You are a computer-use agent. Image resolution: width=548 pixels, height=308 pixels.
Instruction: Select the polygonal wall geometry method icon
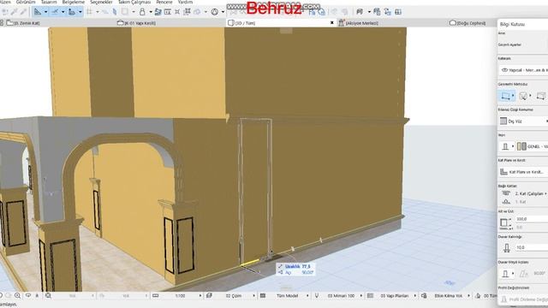tap(523, 96)
